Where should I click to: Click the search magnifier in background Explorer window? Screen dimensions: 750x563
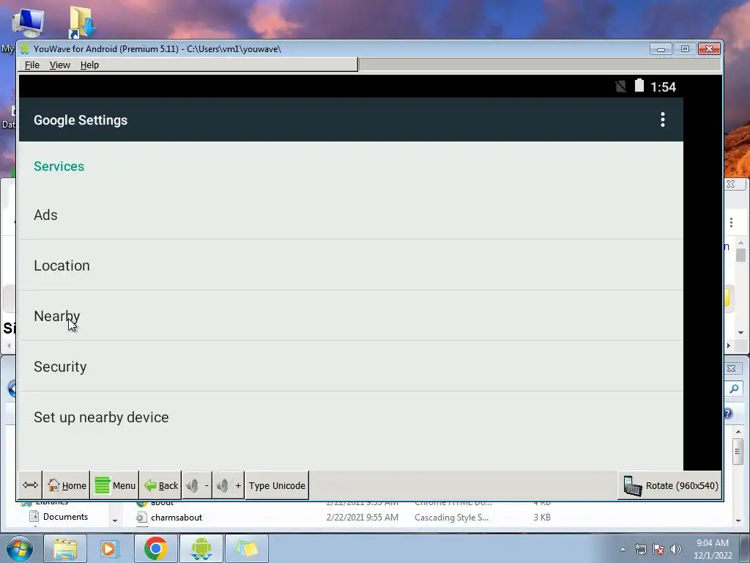click(x=734, y=389)
